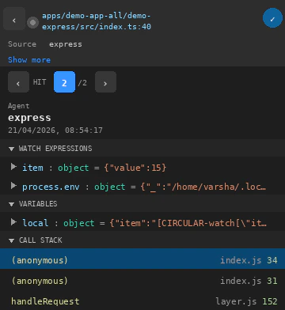Click the '/2' total hits text
This screenshot has width=285, height=310.
[82, 83]
